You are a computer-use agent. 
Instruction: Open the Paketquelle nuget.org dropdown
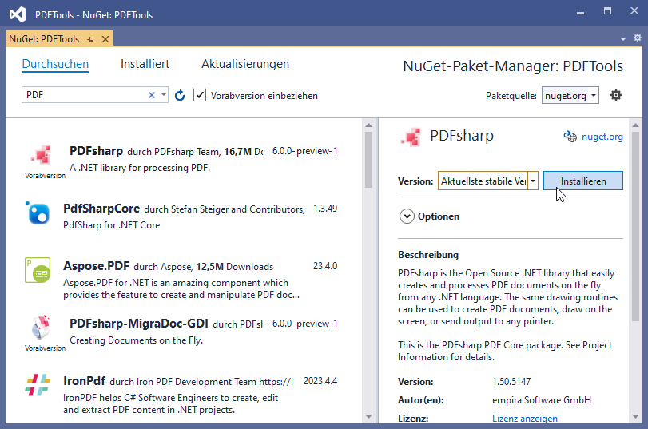[x=570, y=95]
